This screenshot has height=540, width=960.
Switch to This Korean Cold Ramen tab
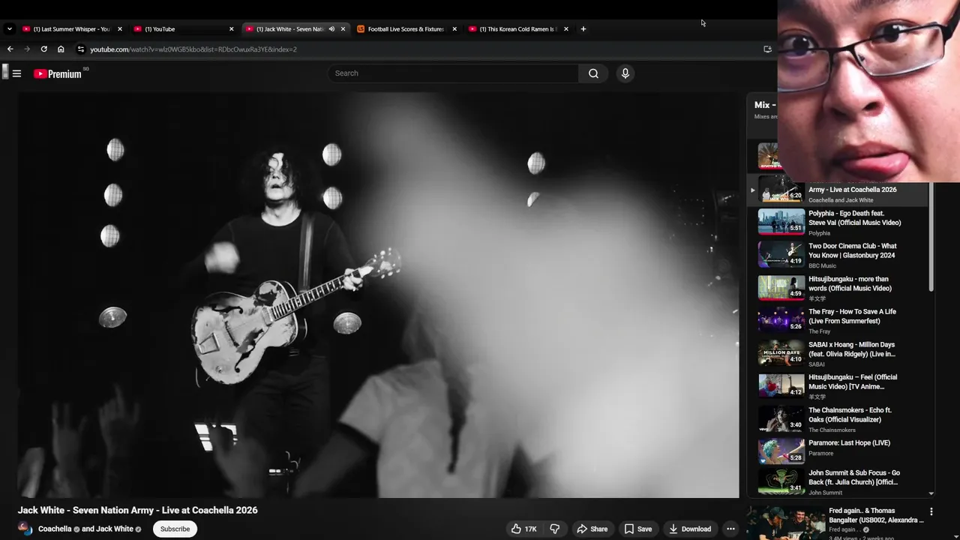click(x=517, y=29)
